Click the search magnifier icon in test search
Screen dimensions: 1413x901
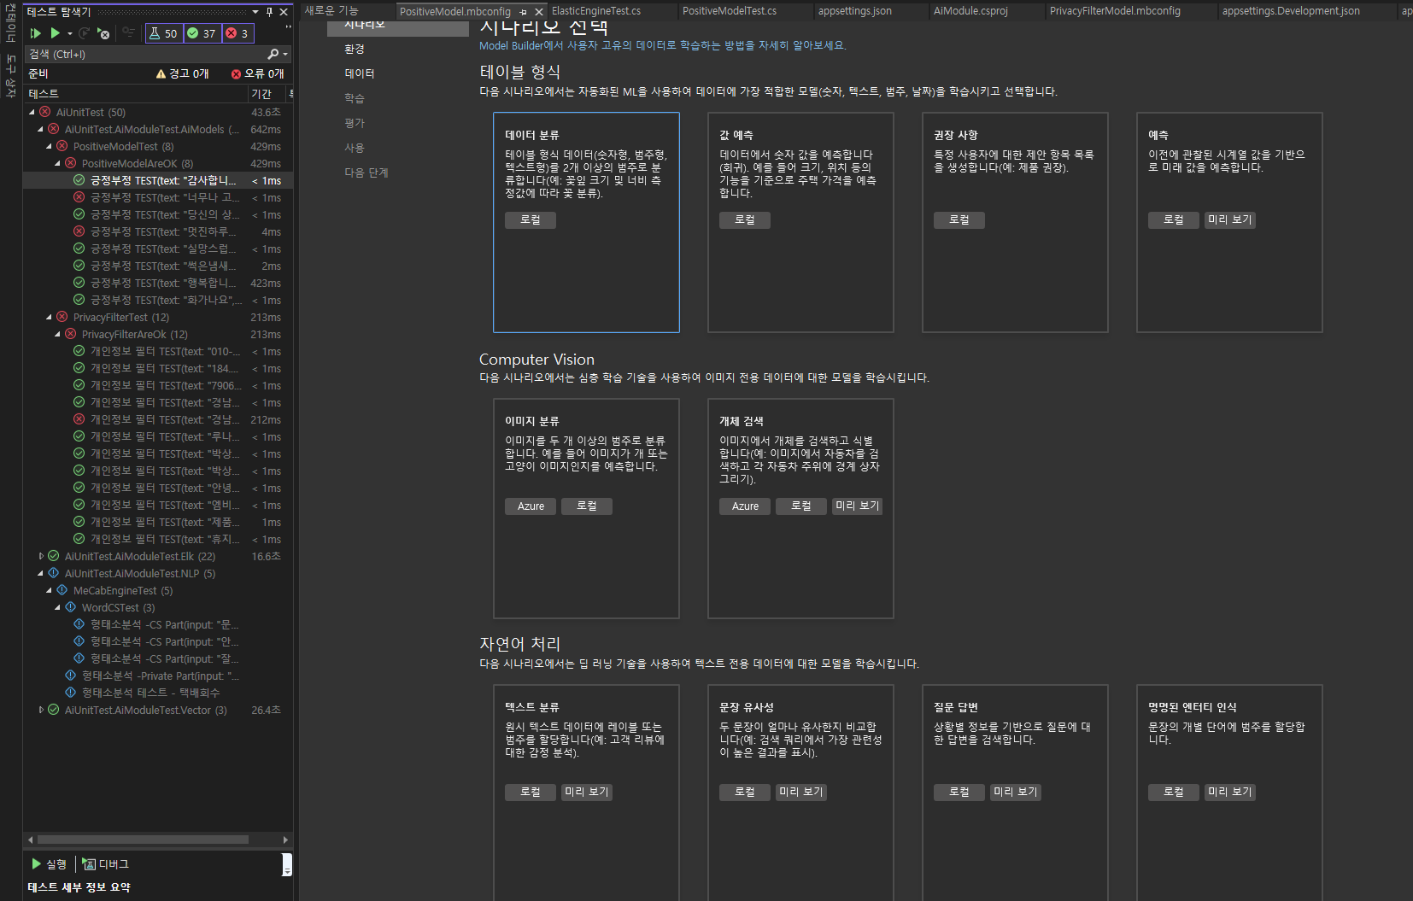pos(273,54)
